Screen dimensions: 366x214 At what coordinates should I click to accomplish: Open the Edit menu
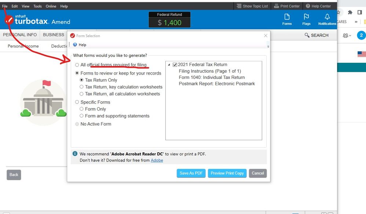pos(14,6)
